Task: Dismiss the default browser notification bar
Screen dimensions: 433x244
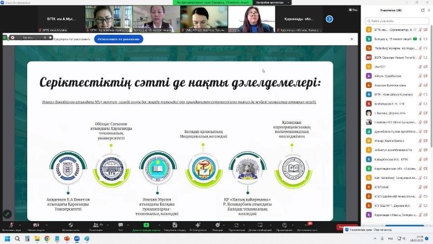Action: coord(352,39)
